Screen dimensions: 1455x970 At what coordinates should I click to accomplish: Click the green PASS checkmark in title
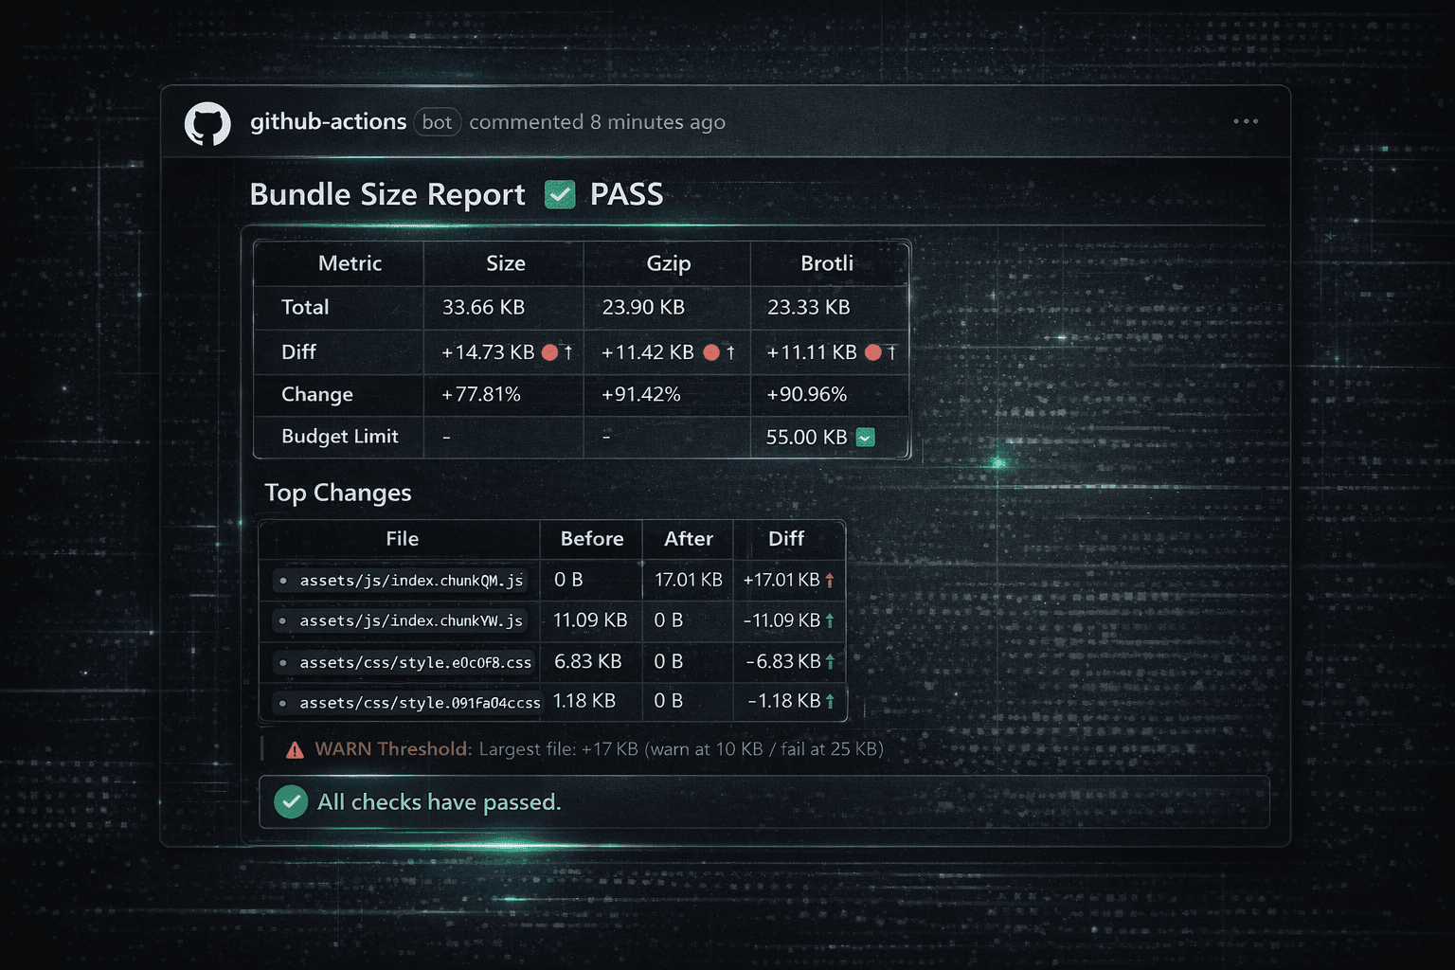pyautogui.click(x=560, y=195)
